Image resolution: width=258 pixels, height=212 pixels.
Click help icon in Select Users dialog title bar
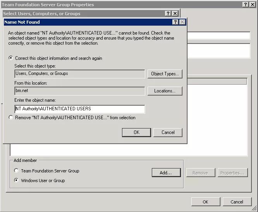(168, 13)
